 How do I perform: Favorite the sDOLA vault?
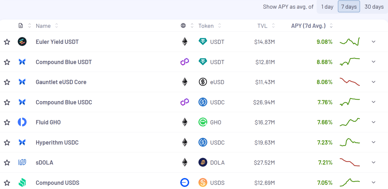point(7,163)
